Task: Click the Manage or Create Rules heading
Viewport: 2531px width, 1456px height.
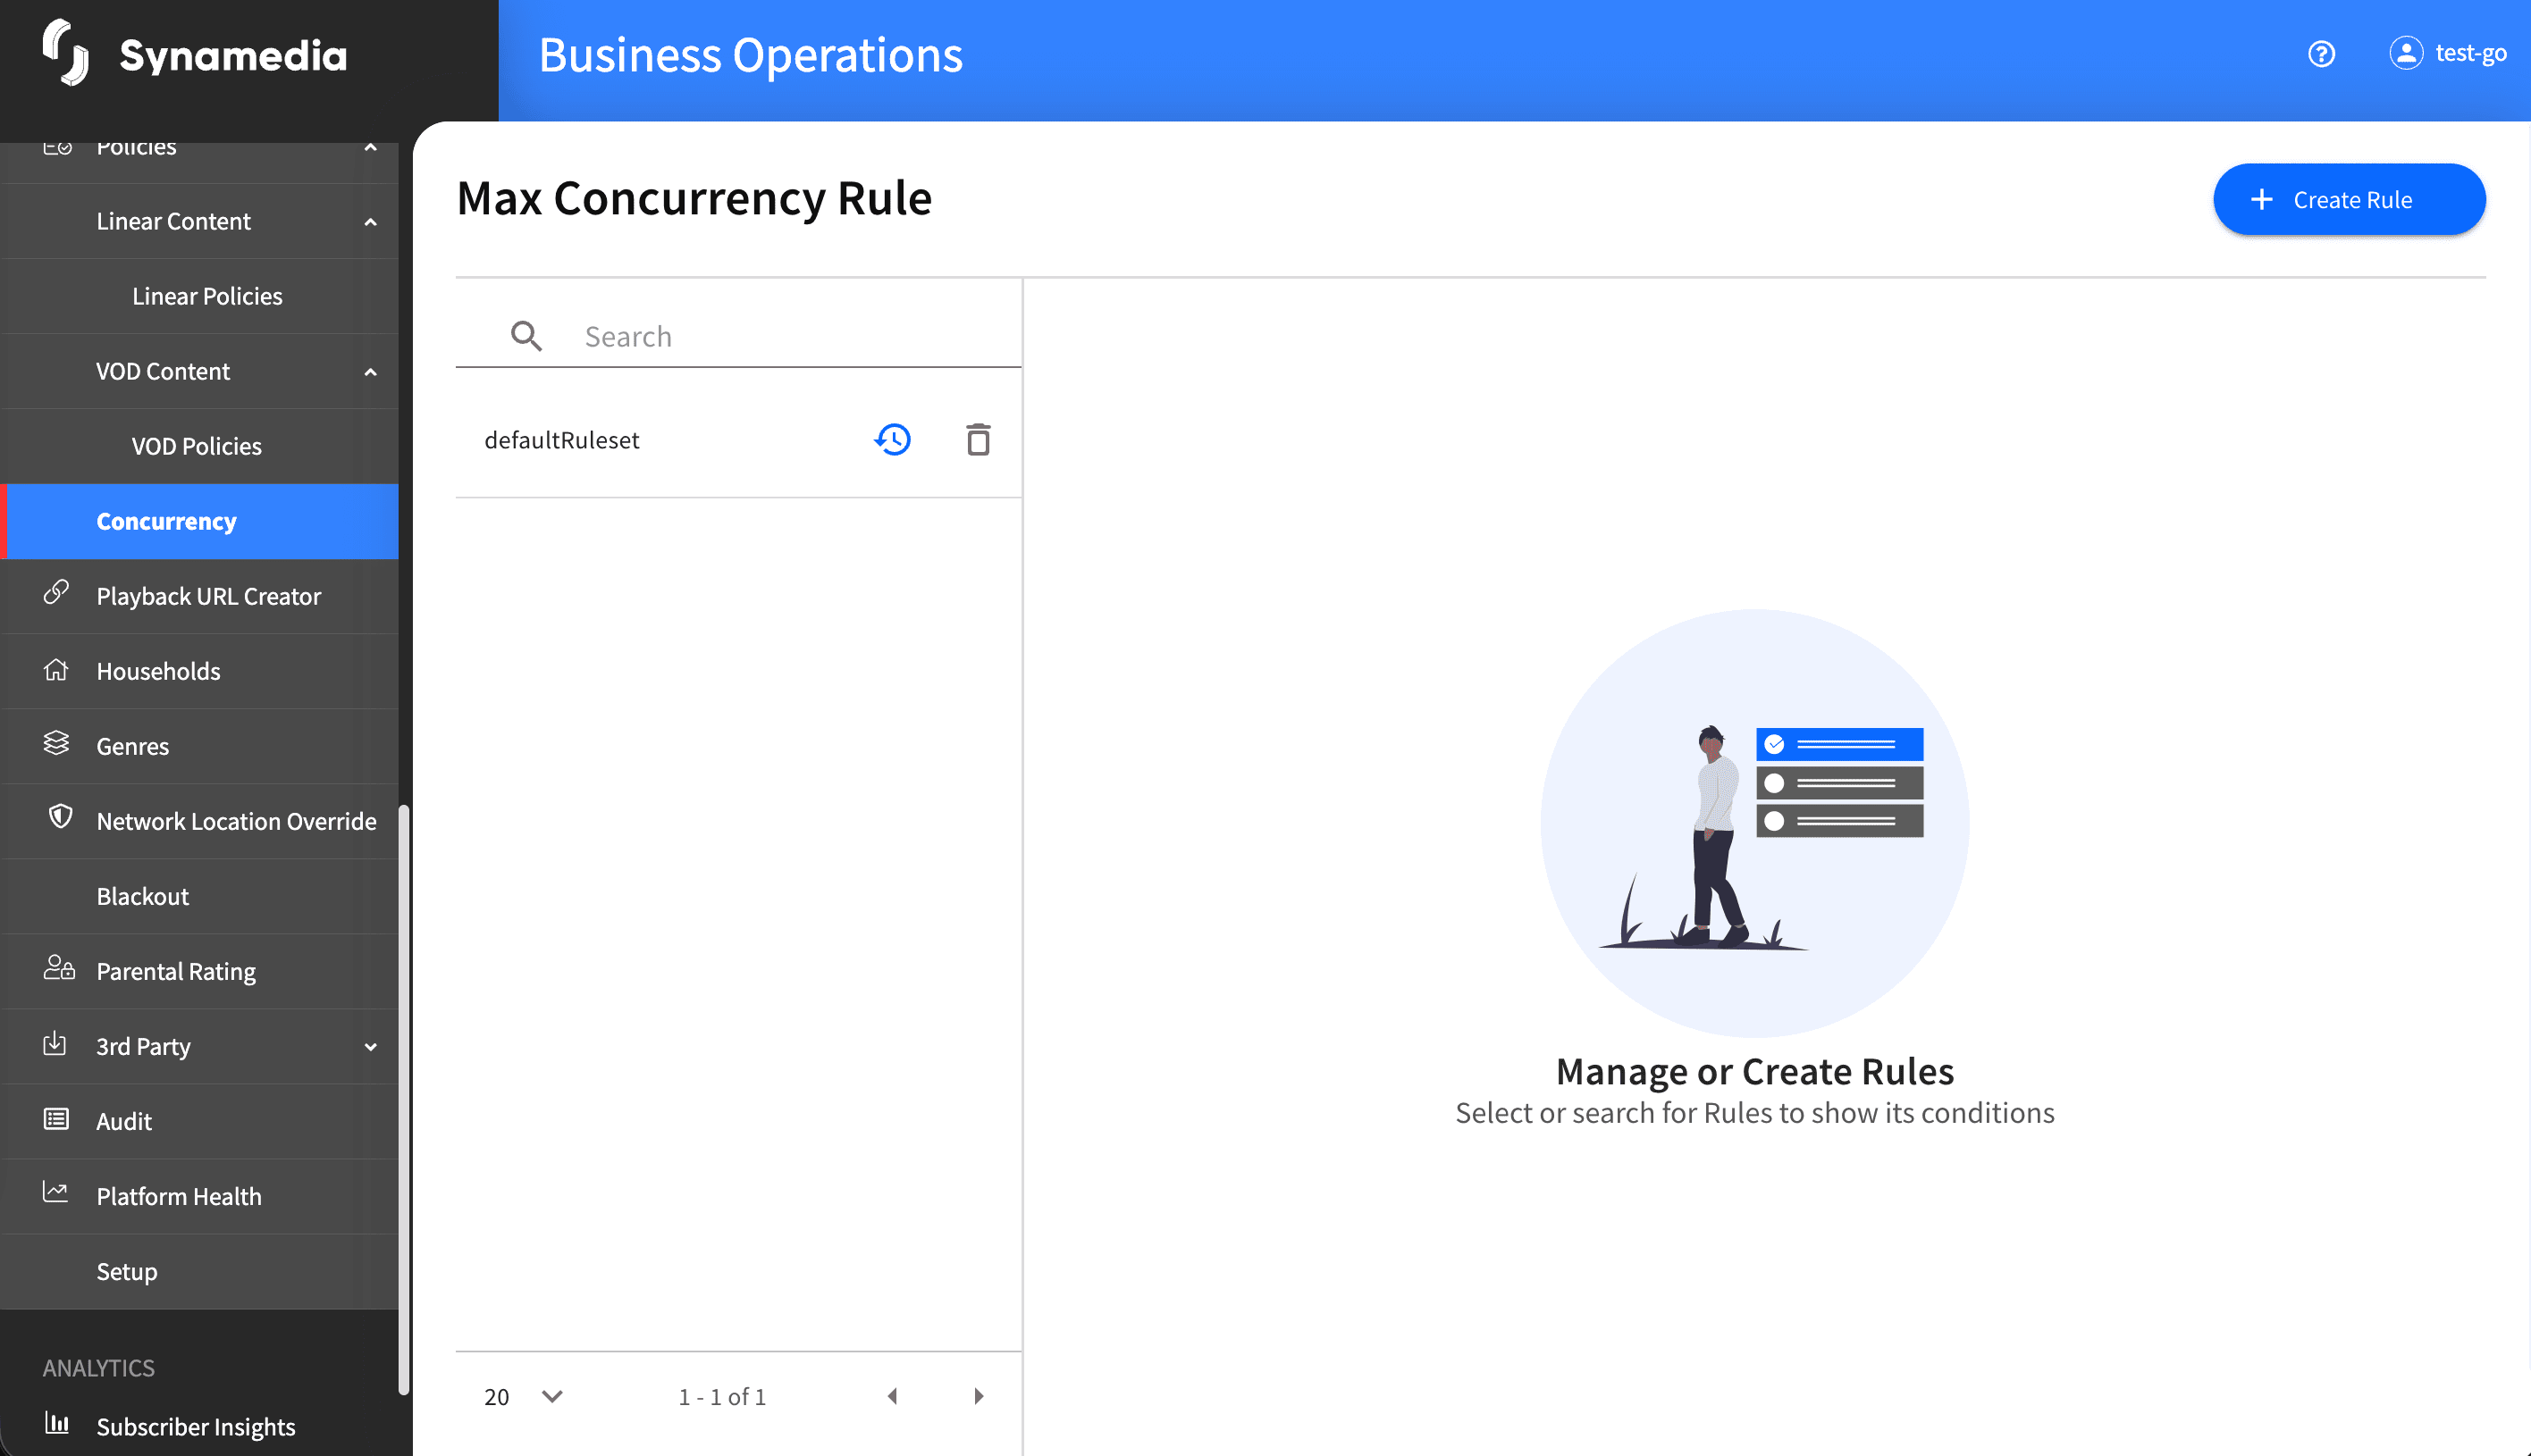Action: point(1754,1071)
